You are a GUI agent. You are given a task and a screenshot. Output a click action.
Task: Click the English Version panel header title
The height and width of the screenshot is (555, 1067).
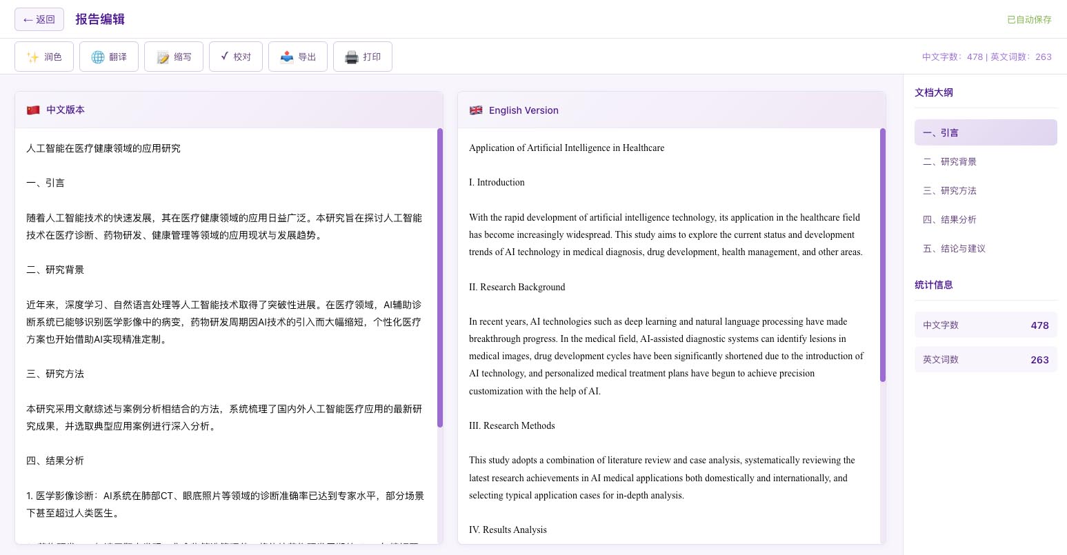click(523, 110)
